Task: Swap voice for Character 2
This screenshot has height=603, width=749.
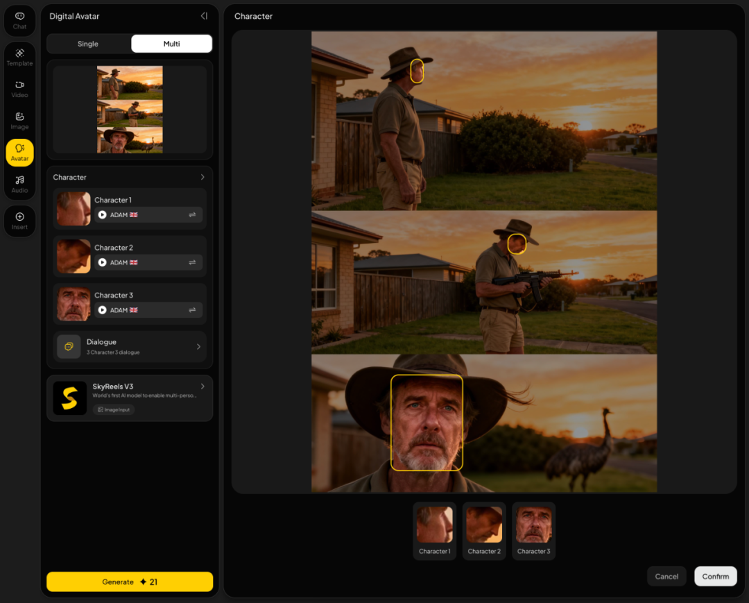Action: (x=192, y=262)
